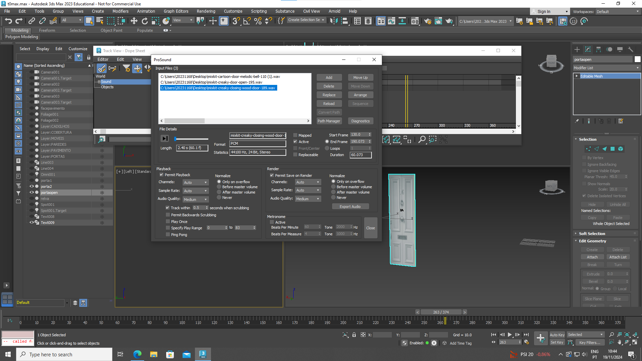The width and height of the screenshot is (642, 361).
Task: Select Element sub-object level icon
Action: click(621, 149)
